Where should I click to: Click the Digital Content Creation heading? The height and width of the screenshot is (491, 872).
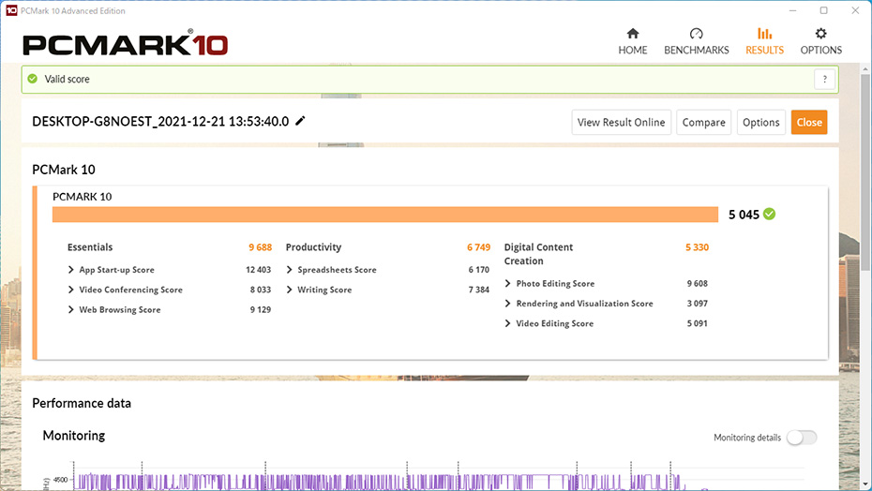click(x=538, y=254)
